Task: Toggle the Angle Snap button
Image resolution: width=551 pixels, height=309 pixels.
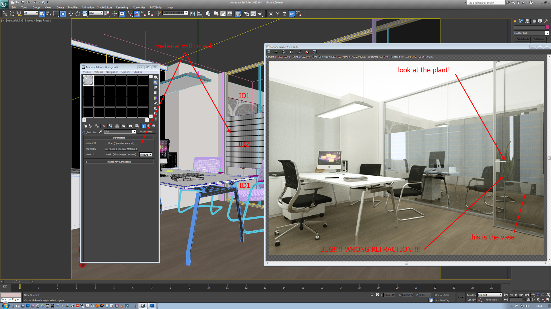Action: tap(137, 14)
